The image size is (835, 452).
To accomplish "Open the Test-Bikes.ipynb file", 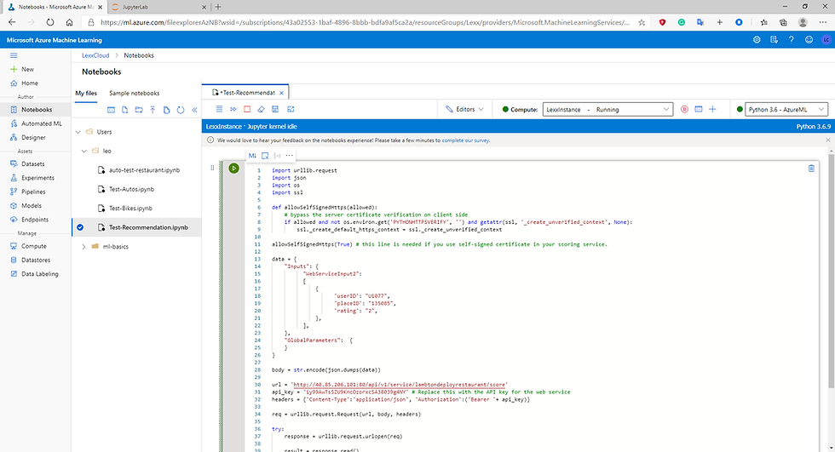I will point(130,208).
